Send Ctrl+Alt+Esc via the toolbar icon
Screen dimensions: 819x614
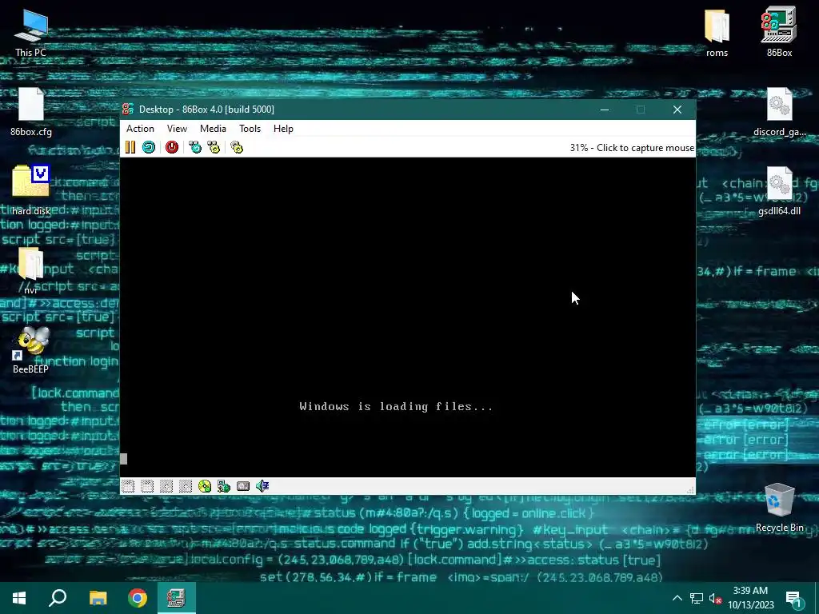214,147
